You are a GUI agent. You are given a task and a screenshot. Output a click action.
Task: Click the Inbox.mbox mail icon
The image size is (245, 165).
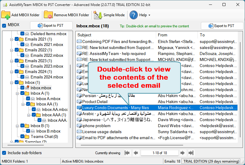click(27, 87)
